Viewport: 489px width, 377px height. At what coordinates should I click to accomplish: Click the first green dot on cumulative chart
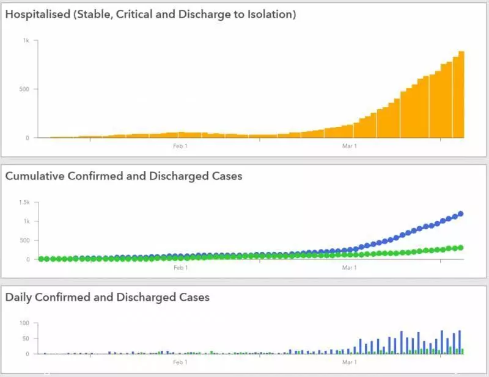(x=41, y=259)
